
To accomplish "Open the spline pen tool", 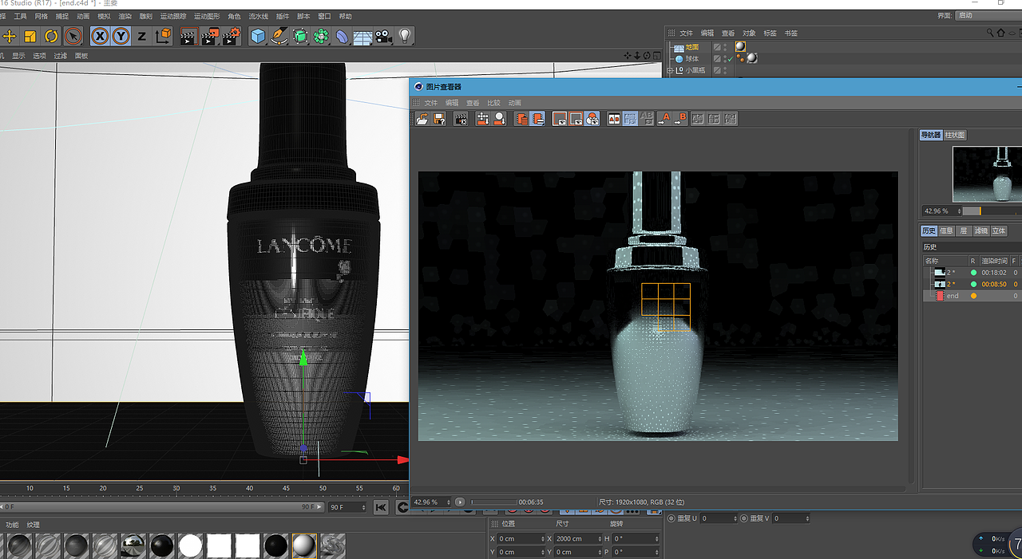I will tap(279, 36).
